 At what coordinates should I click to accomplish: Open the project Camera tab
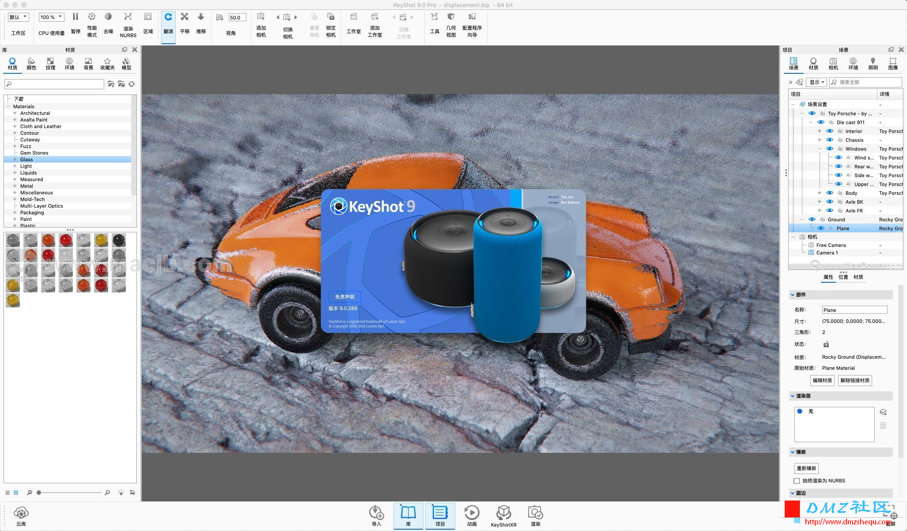pyautogui.click(x=833, y=64)
